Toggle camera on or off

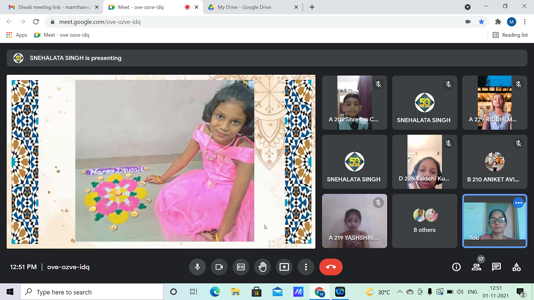[x=219, y=267]
